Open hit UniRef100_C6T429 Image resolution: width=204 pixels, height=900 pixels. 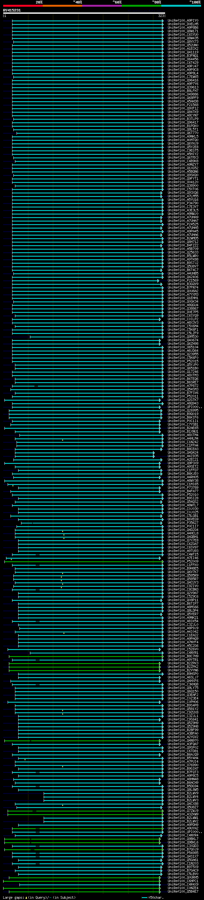tap(183, 63)
